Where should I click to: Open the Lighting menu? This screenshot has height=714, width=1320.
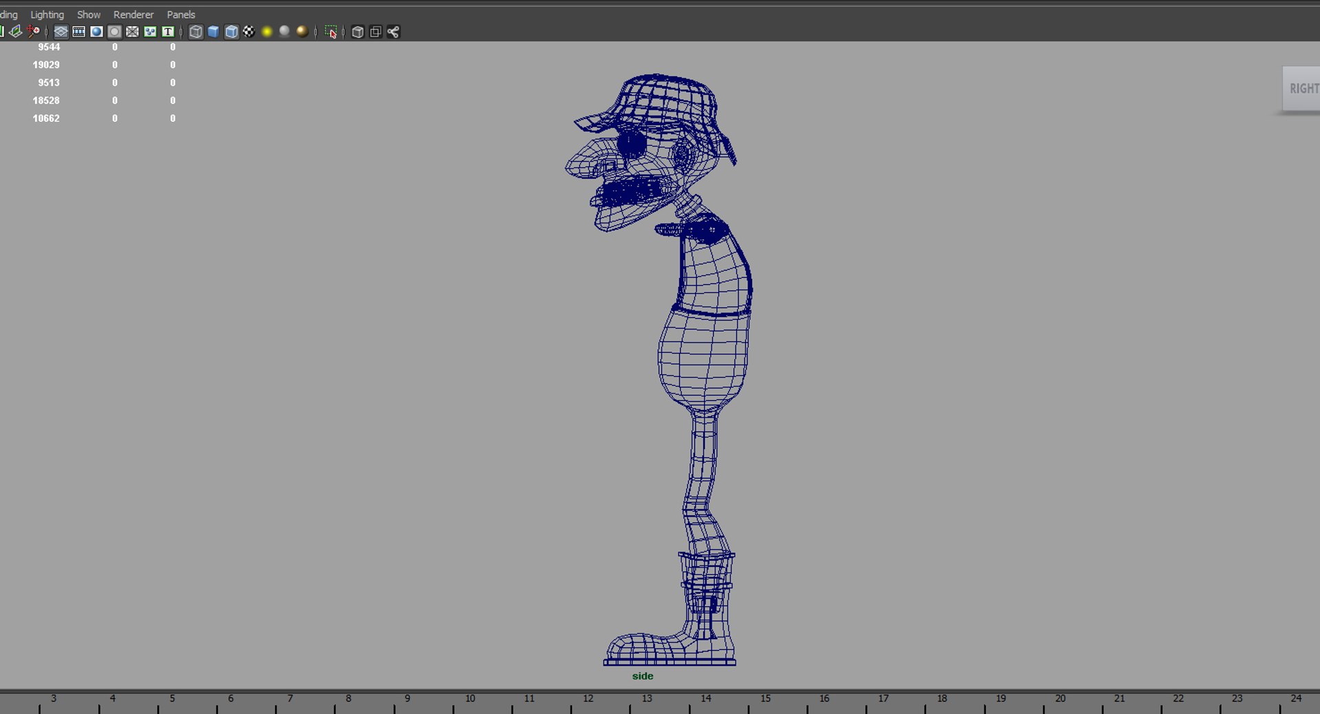[x=47, y=14]
